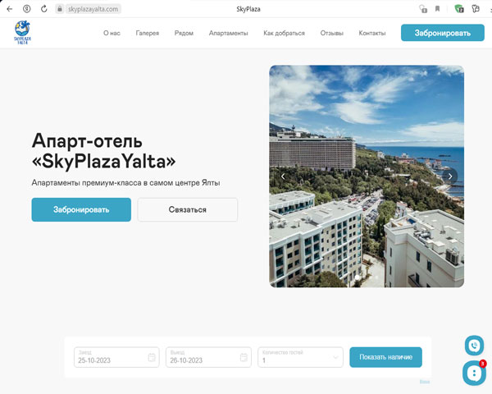This screenshot has width=492, height=394.
Task: Open Как добраться menu item
Action: pyautogui.click(x=284, y=33)
